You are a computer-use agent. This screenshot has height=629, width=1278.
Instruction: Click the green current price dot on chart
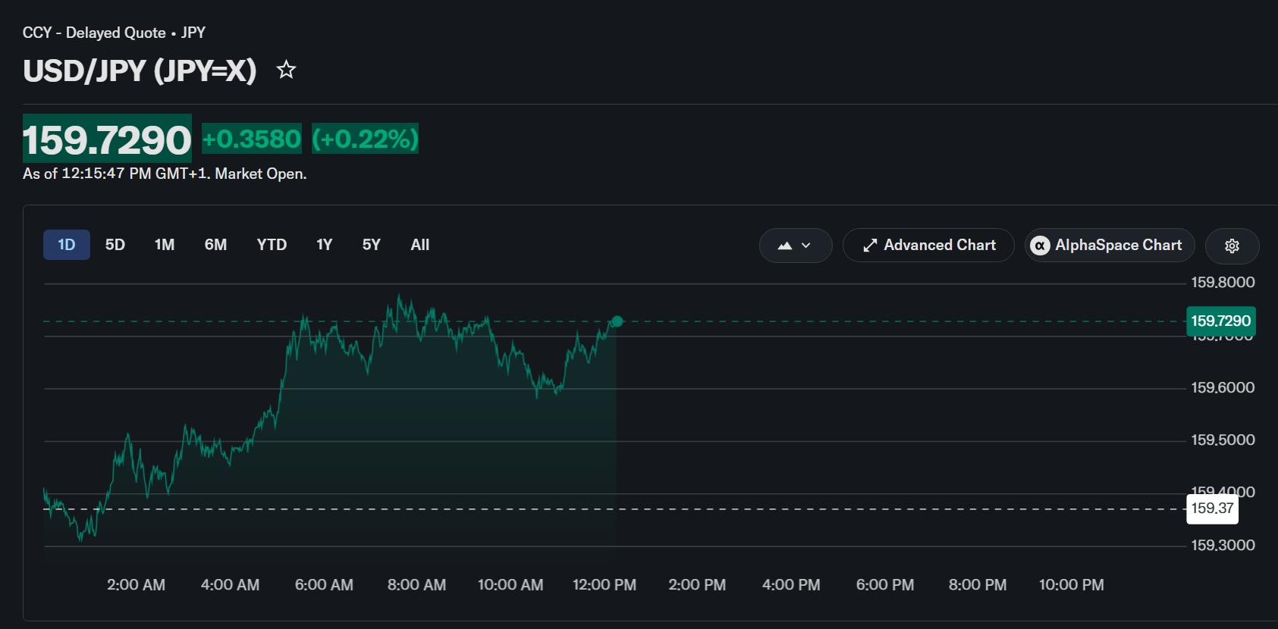617,321
